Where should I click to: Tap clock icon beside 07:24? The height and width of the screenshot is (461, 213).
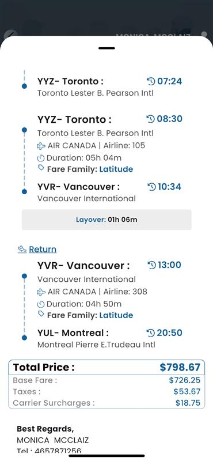pos(151,81)
